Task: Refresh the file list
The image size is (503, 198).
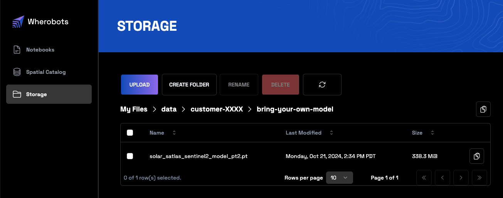Action: (322, 85)
